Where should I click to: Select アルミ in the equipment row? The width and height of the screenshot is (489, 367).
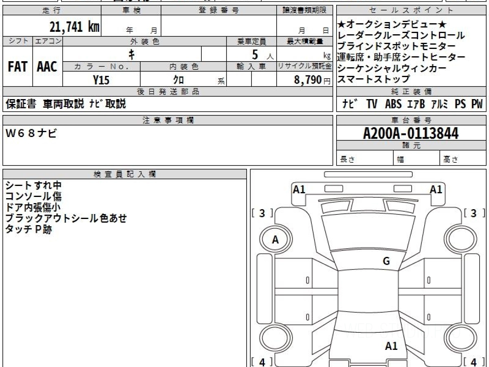tap(440, 104)
